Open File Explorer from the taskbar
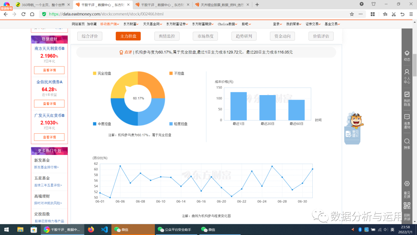417x235 pixels. click(20, 230)
